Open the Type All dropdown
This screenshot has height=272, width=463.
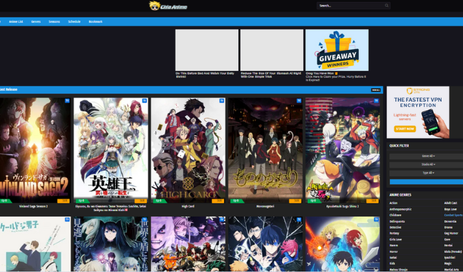coord(428,173)
